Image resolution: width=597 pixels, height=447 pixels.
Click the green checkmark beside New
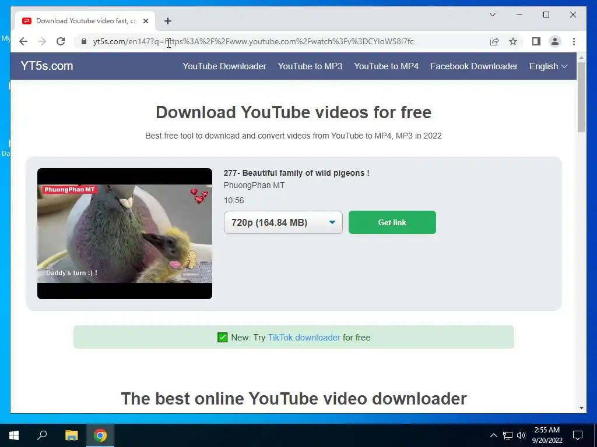click(222, 337)
